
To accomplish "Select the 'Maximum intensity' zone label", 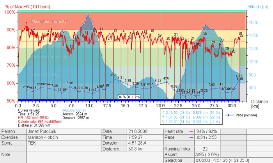I will [x=49, y=21].
